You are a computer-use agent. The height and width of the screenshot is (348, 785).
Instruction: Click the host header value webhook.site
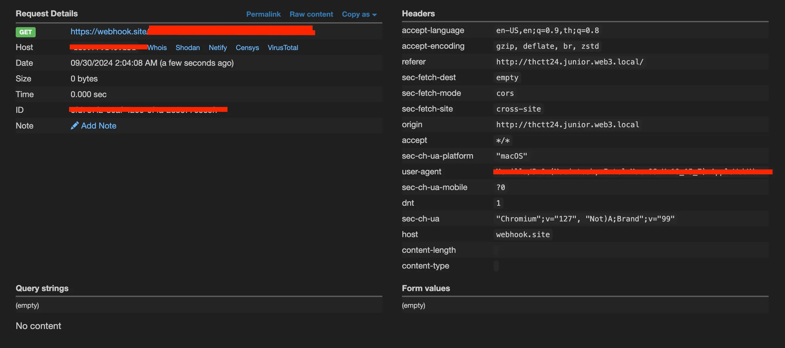523,235
